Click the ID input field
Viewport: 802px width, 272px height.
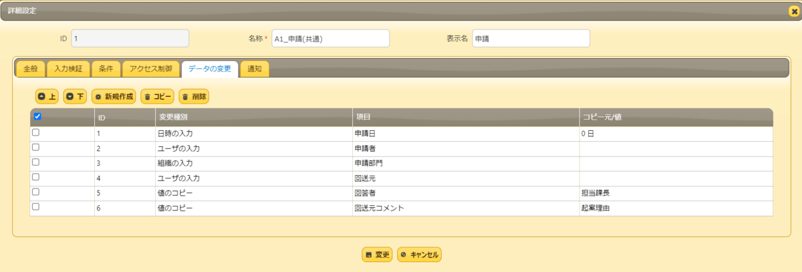130,39
